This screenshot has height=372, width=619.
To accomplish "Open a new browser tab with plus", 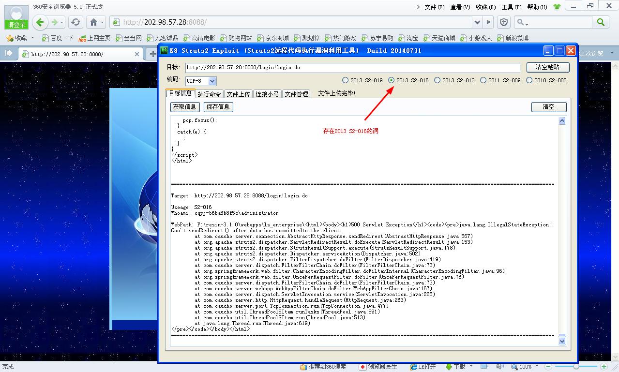I will tap(153, 54).
